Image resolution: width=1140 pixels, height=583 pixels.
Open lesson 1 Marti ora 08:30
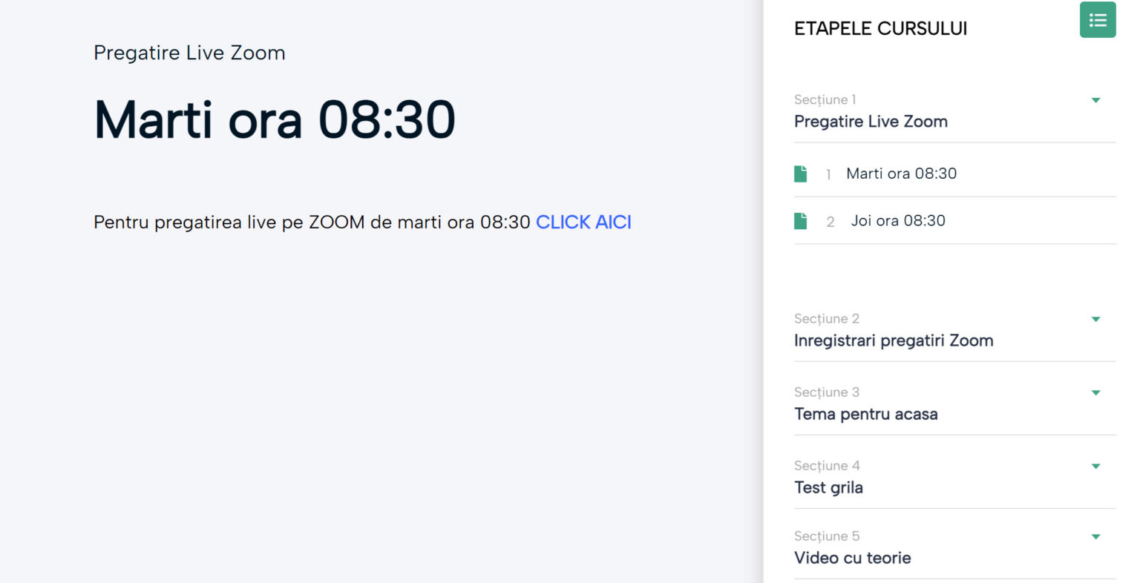(x=901, y=174)
